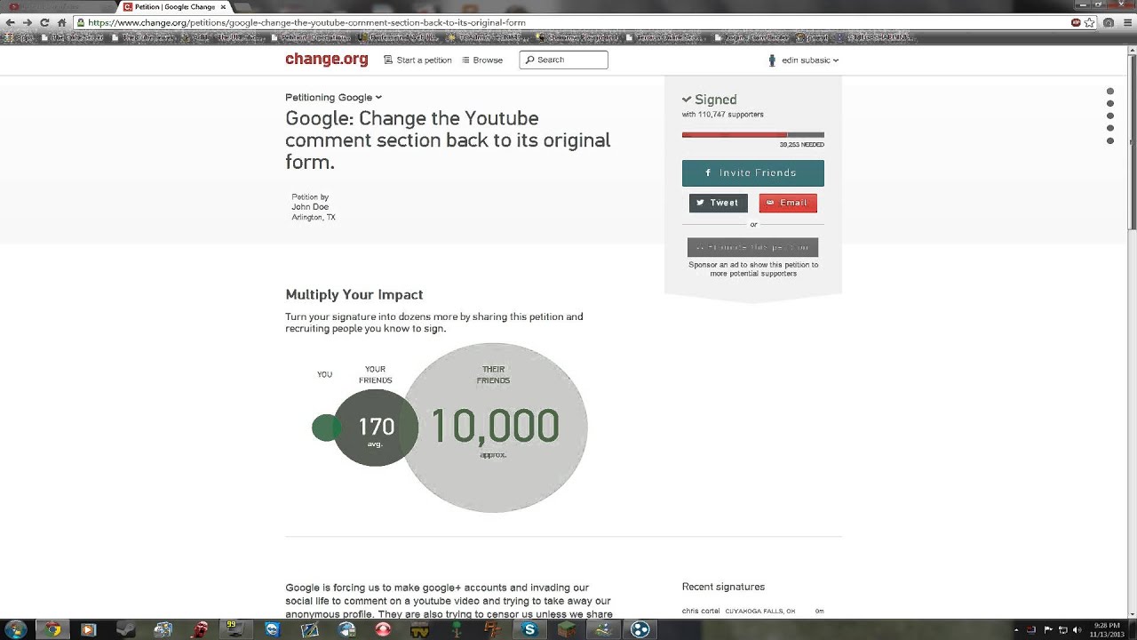Expand the Petitioning Google dropdown

[333, 97]
